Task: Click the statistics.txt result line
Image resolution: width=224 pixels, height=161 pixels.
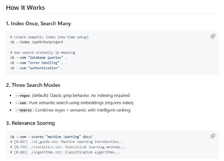Action: pos(68,147)
